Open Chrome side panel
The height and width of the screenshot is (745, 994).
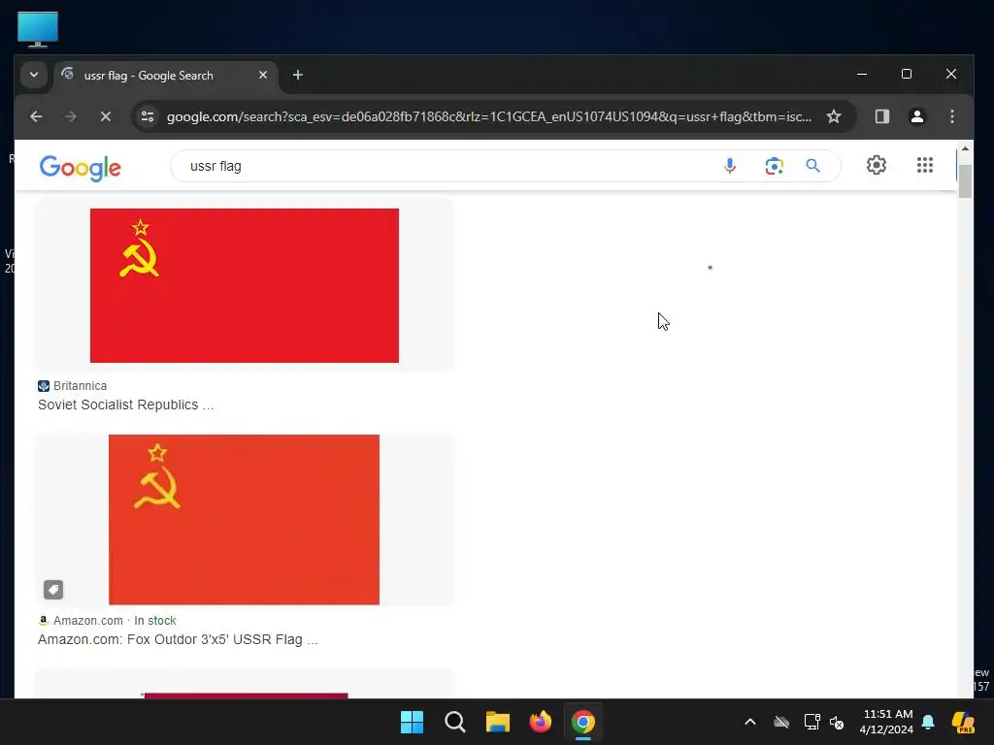coord(881,116)
